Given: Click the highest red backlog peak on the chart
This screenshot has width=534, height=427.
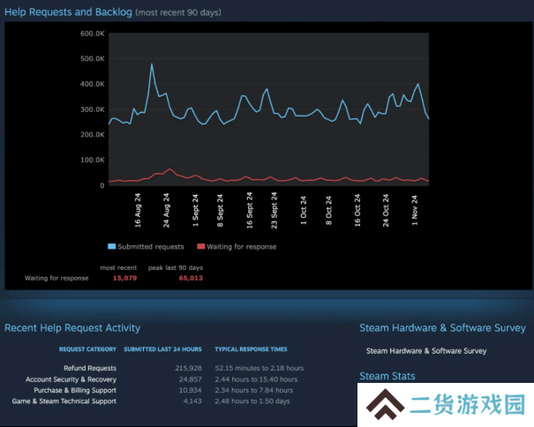Looking at the screenshot, I should pos(169,169).
